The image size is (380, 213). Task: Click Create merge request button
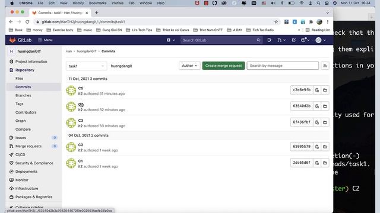[223, 66]
